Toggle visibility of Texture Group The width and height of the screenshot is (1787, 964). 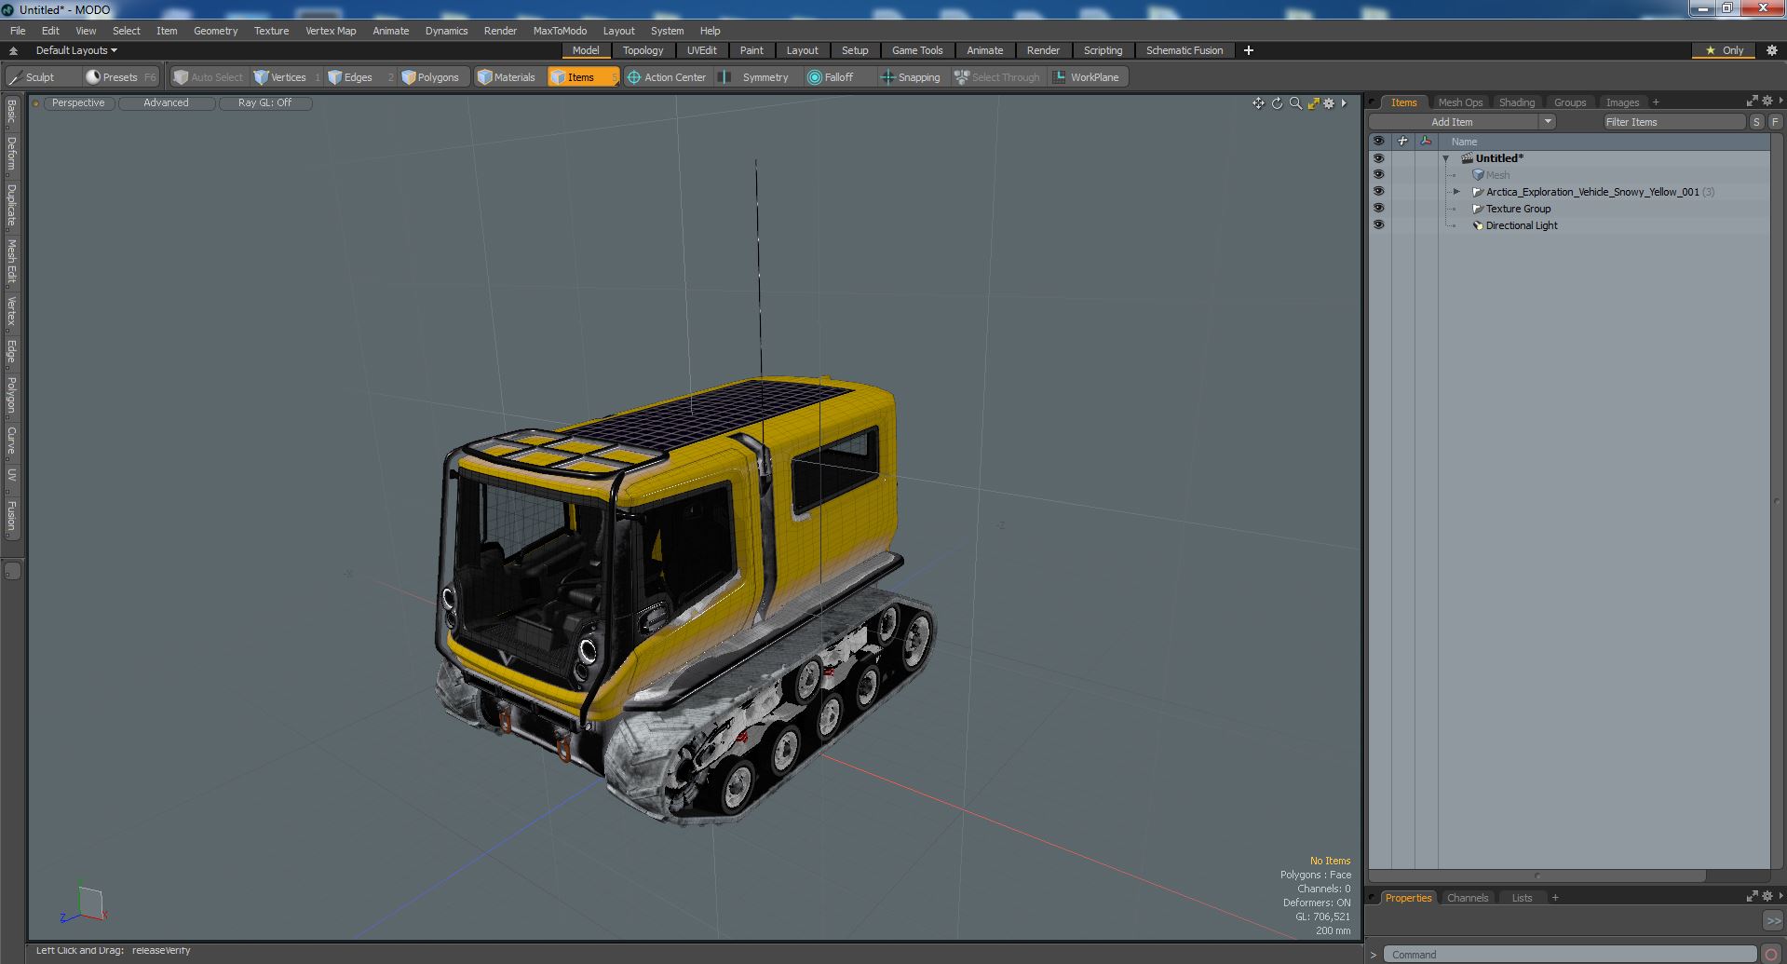[1378, 209]
